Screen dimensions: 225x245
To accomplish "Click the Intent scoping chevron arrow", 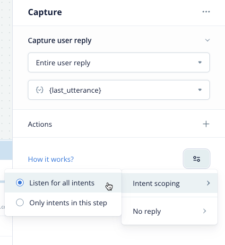I will (208, 183).
